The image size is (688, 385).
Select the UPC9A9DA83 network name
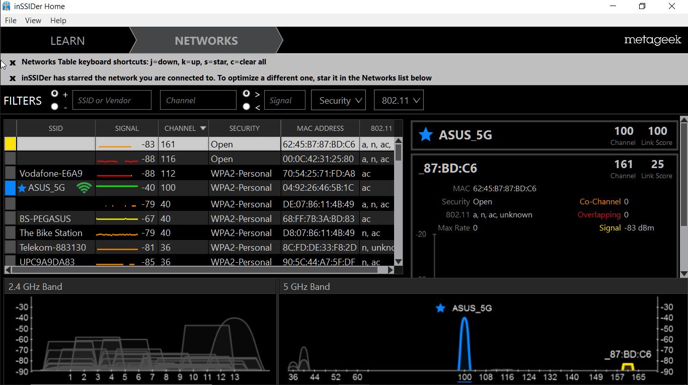tap(47, 262)
